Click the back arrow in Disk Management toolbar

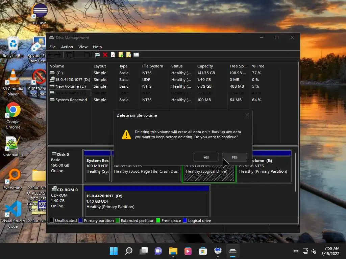51,55
